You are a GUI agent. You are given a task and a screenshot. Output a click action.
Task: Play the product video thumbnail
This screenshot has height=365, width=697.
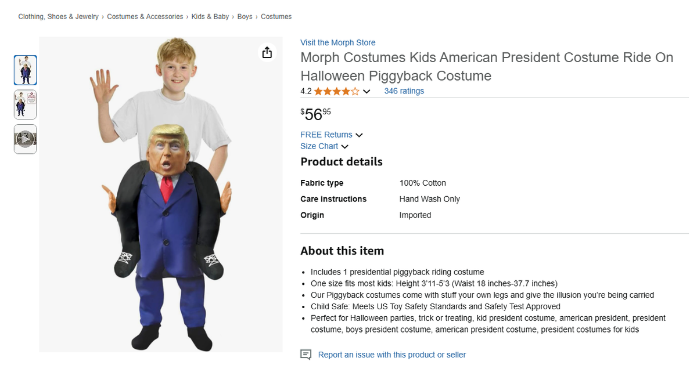[25, 139]
